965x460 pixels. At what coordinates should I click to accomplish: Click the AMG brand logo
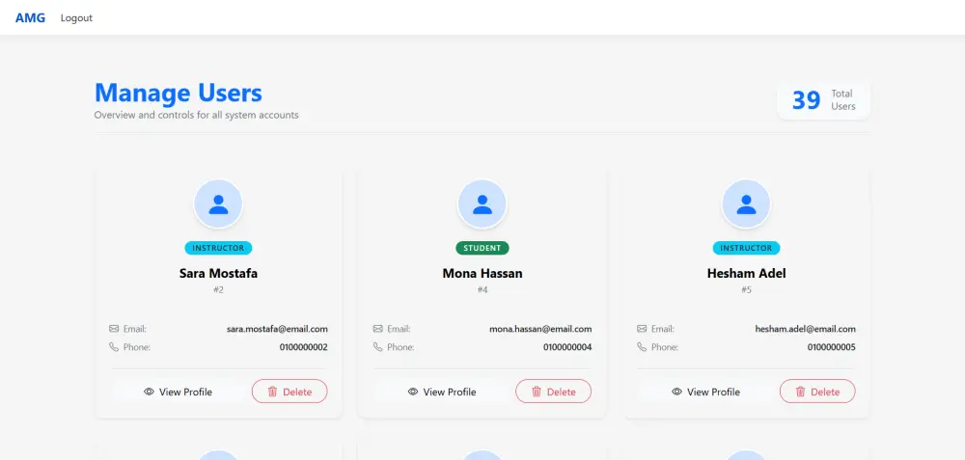coord(30,17)
